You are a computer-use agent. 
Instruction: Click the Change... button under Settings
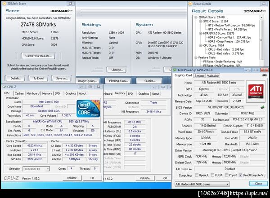pyautogui.click(x=117, y=70)
